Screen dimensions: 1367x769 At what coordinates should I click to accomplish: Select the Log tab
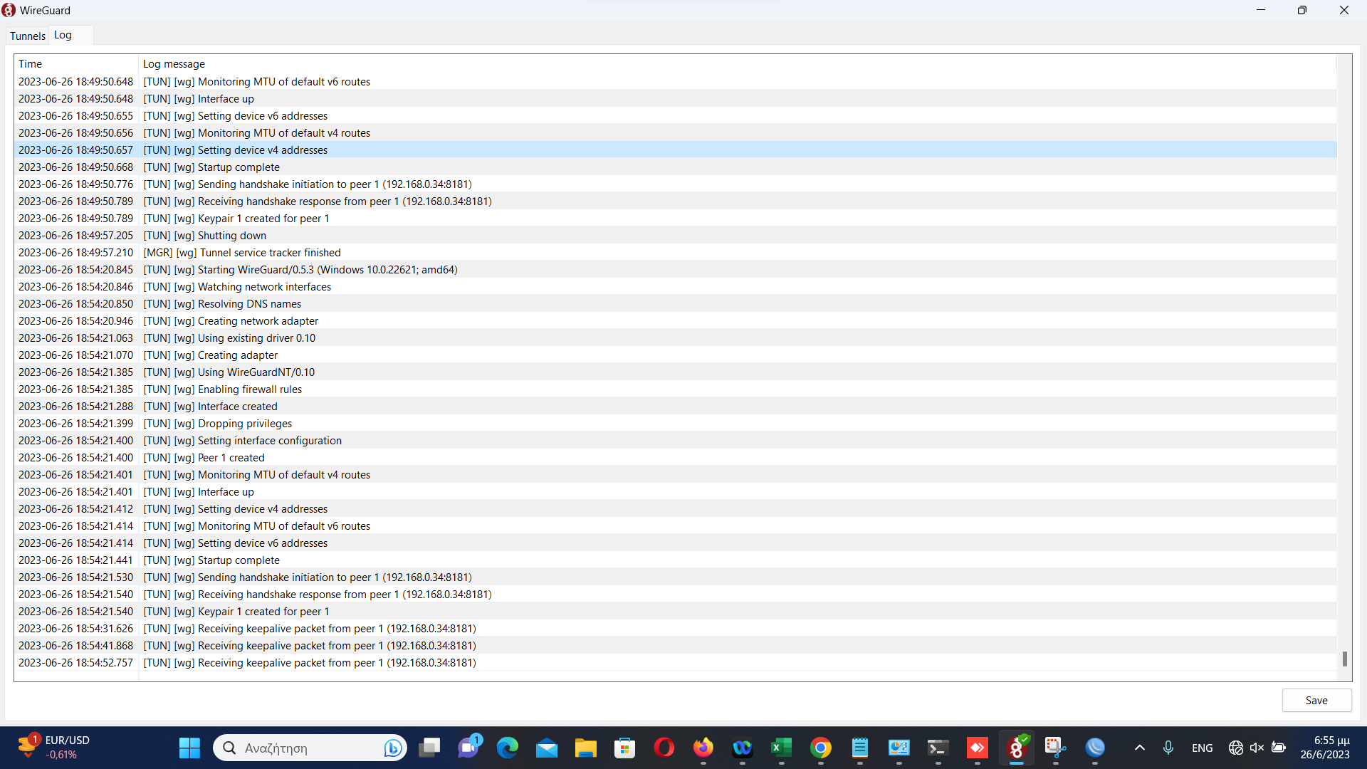pyautogui.click(x=63, y=35)
